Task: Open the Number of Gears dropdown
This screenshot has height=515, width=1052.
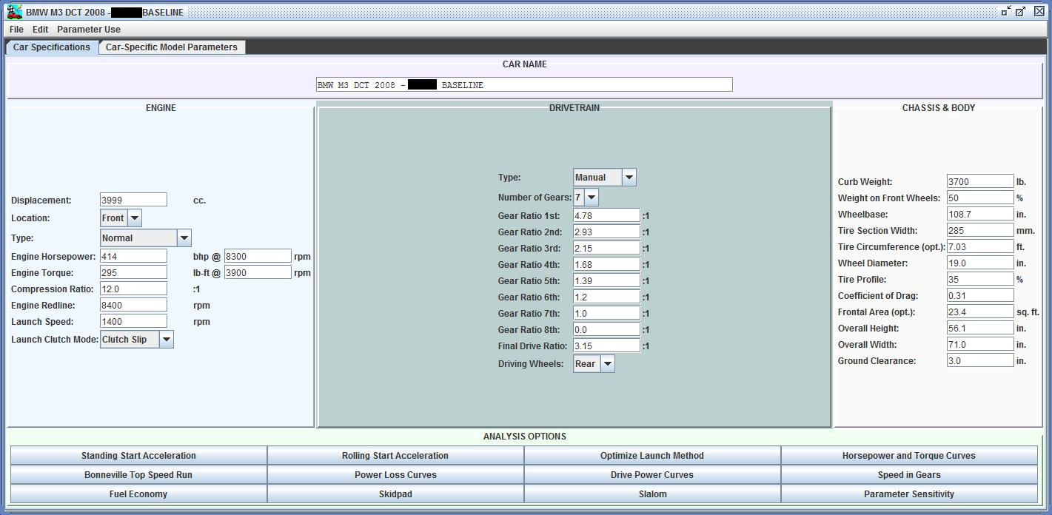Action: (591, 198)
